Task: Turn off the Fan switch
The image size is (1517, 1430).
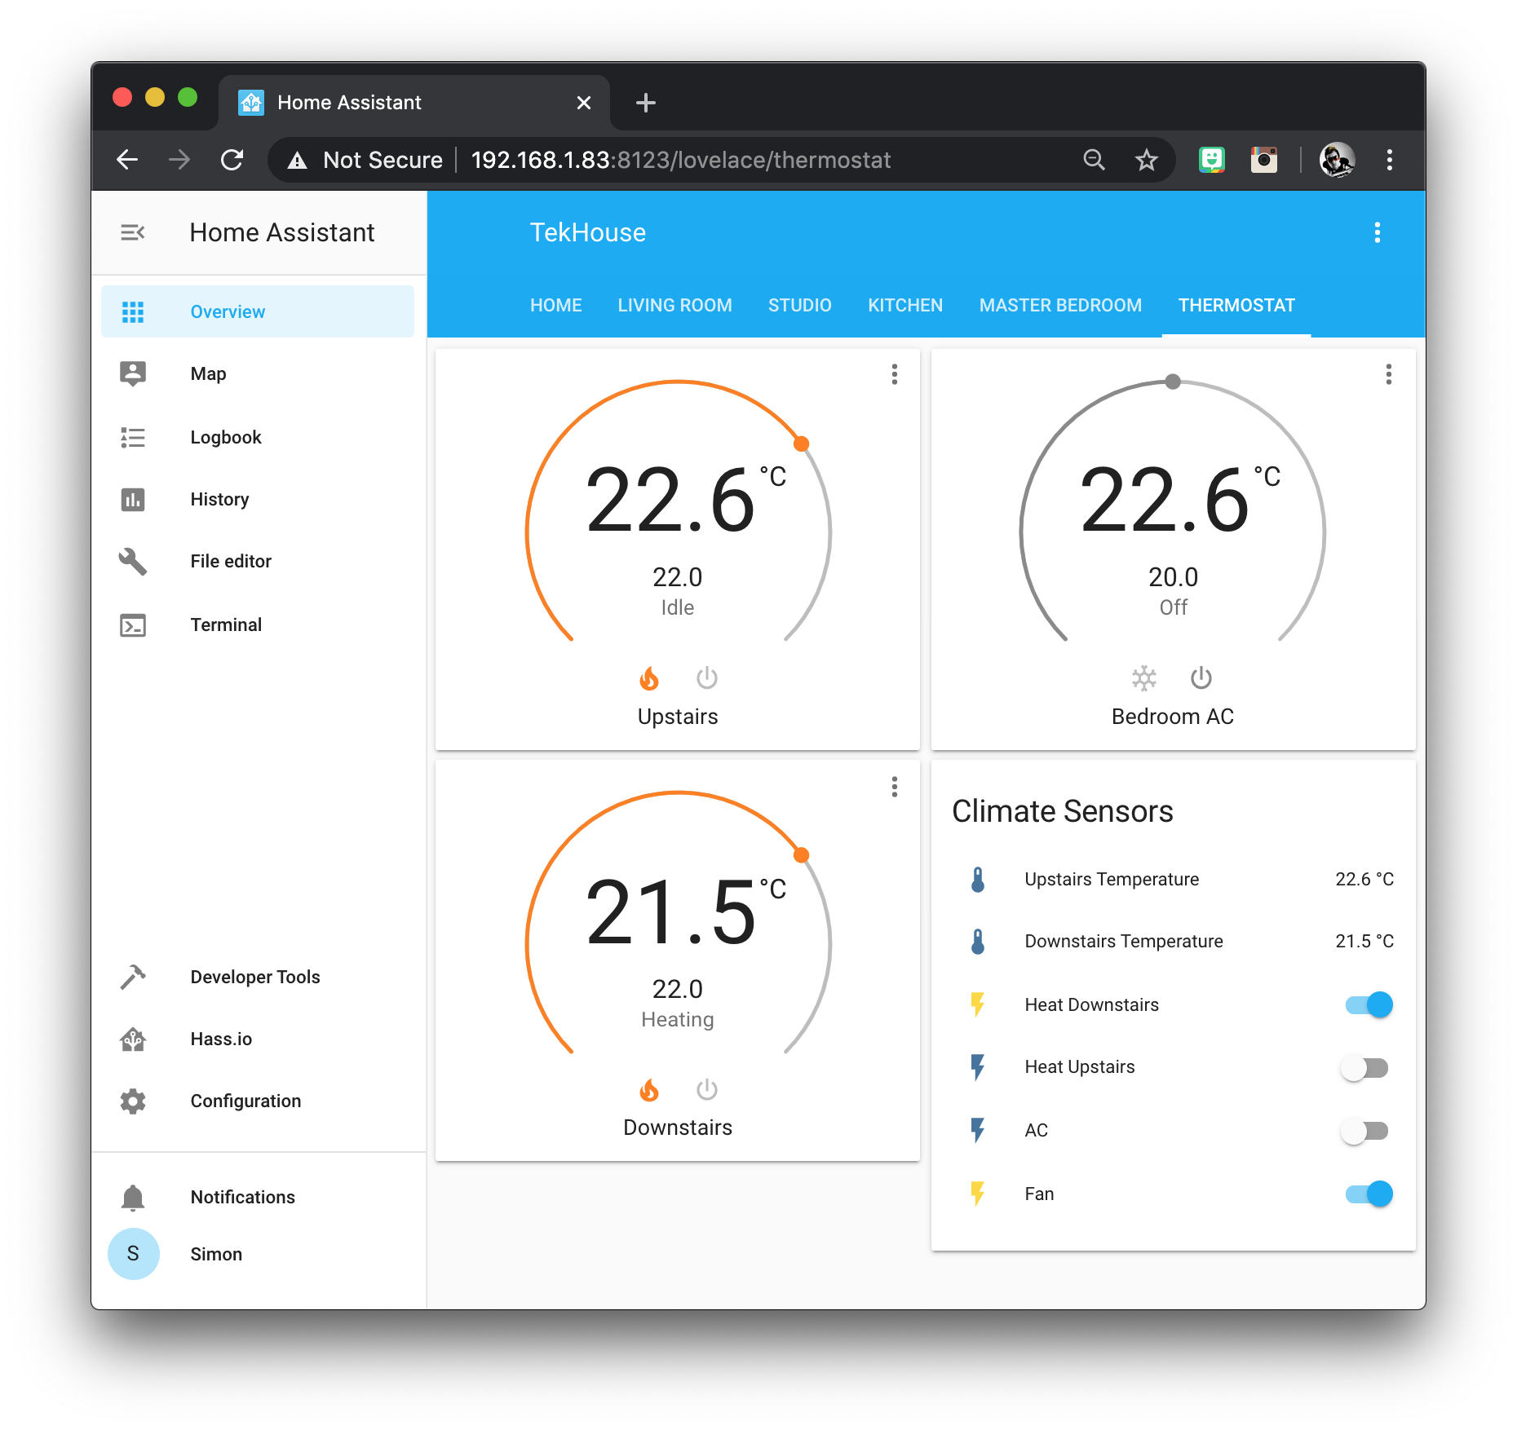Action: [1369, 1194]
